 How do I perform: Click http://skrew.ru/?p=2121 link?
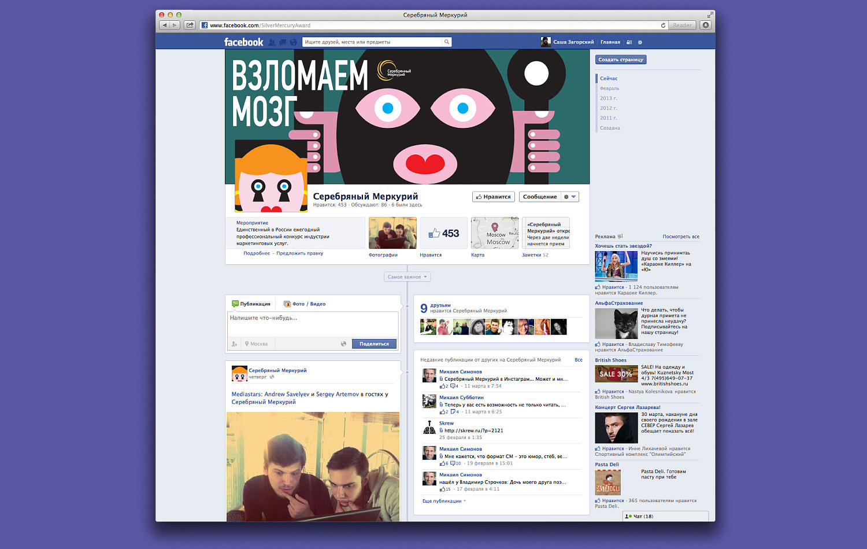473,430
